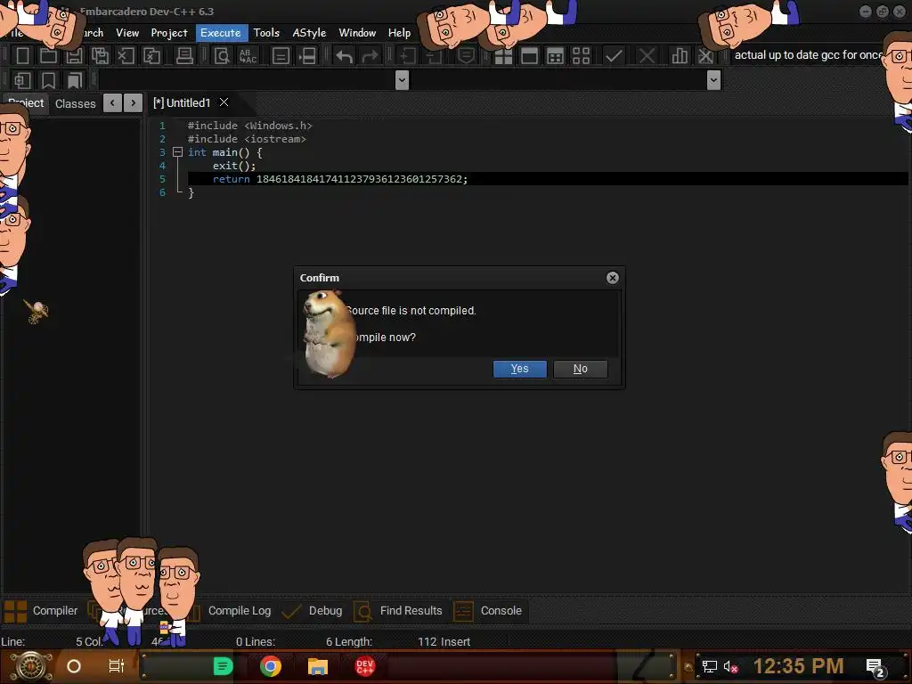
Task: Click the return statement on line 5
Action: click(339, 179)
